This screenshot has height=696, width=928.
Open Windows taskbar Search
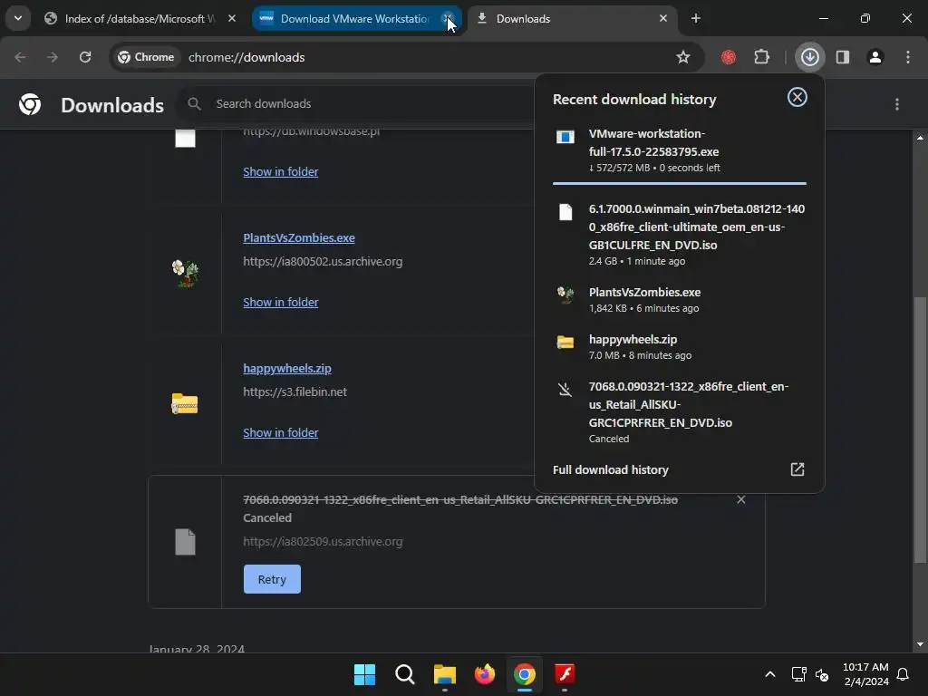coord(405,674)
